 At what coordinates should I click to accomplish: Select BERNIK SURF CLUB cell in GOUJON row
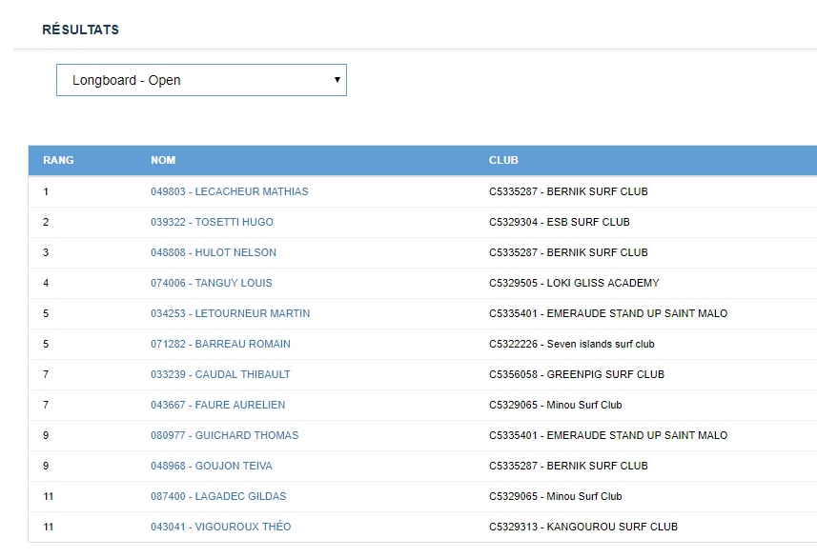tap(568, 466)
